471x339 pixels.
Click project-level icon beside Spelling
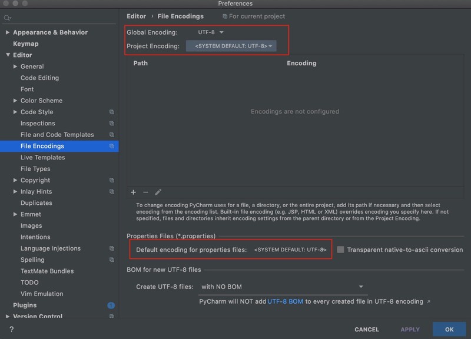(112, 260)
